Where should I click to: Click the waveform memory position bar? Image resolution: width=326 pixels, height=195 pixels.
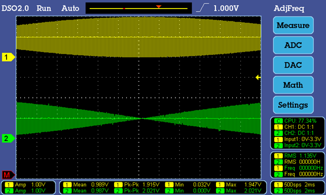(x=139, y=8)
